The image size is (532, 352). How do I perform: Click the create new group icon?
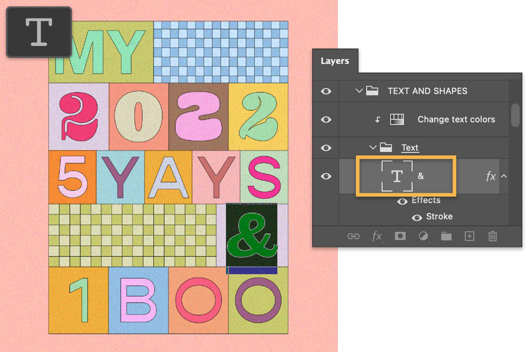click(446, 237)
